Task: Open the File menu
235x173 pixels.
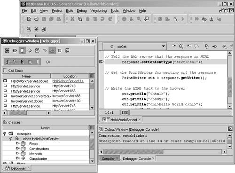Action: click(24, 11)
